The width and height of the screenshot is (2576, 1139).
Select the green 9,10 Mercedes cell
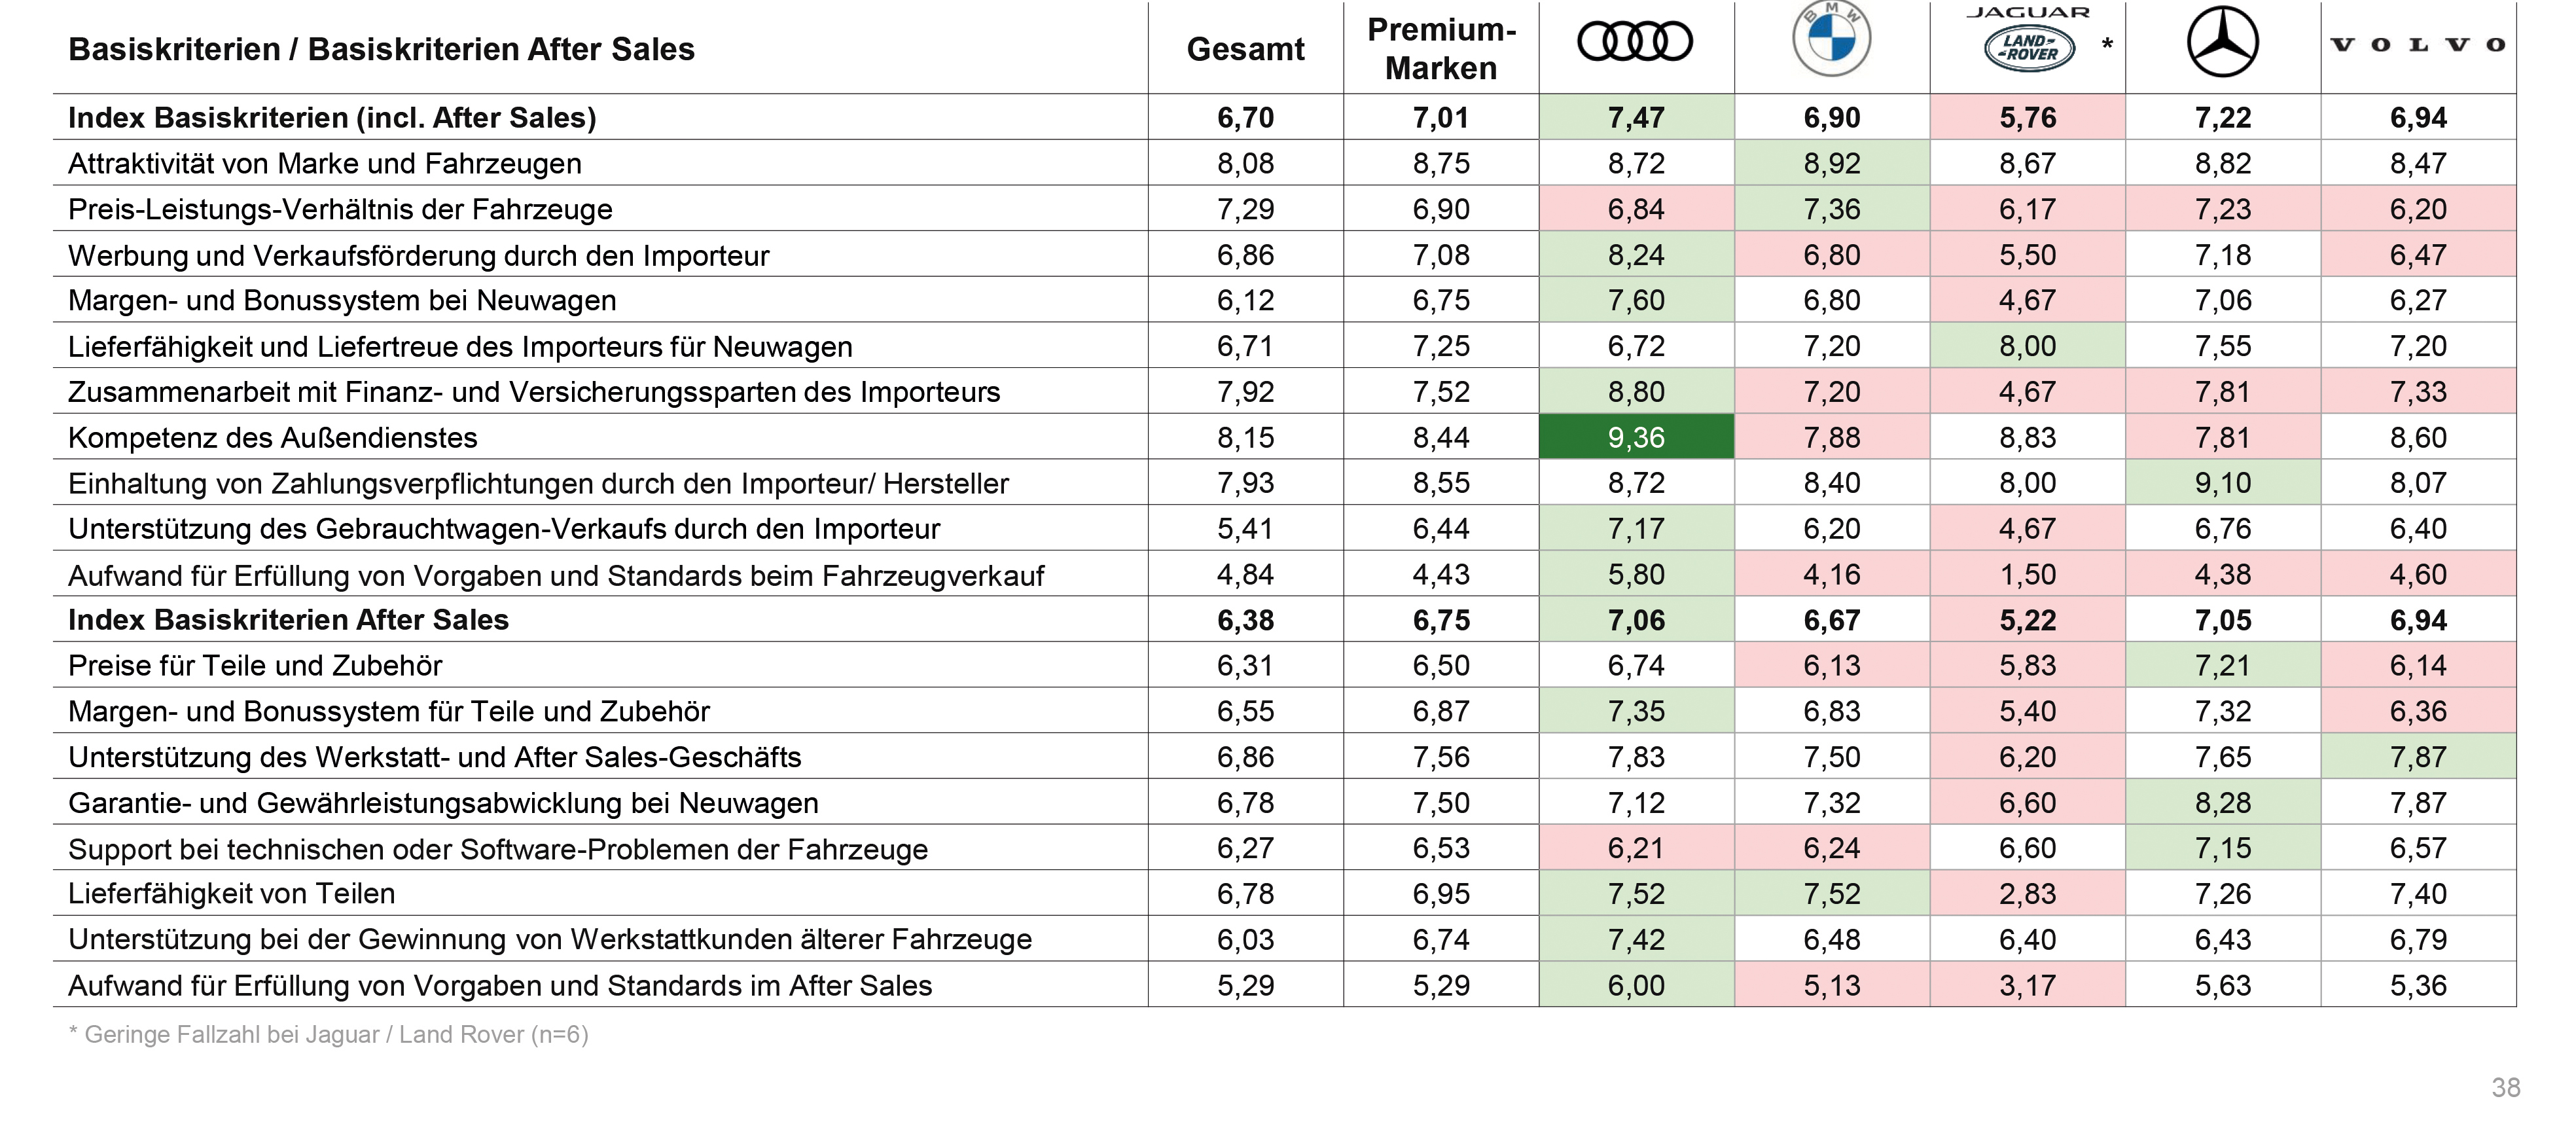tap(2222, 483)
